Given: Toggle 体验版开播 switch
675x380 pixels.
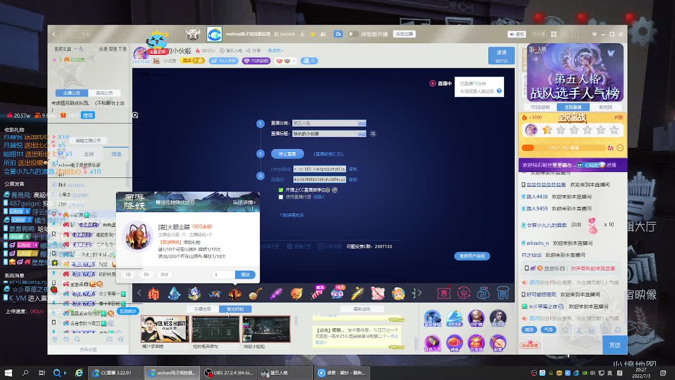Looking at the screenshot, I should pos(352,34).
